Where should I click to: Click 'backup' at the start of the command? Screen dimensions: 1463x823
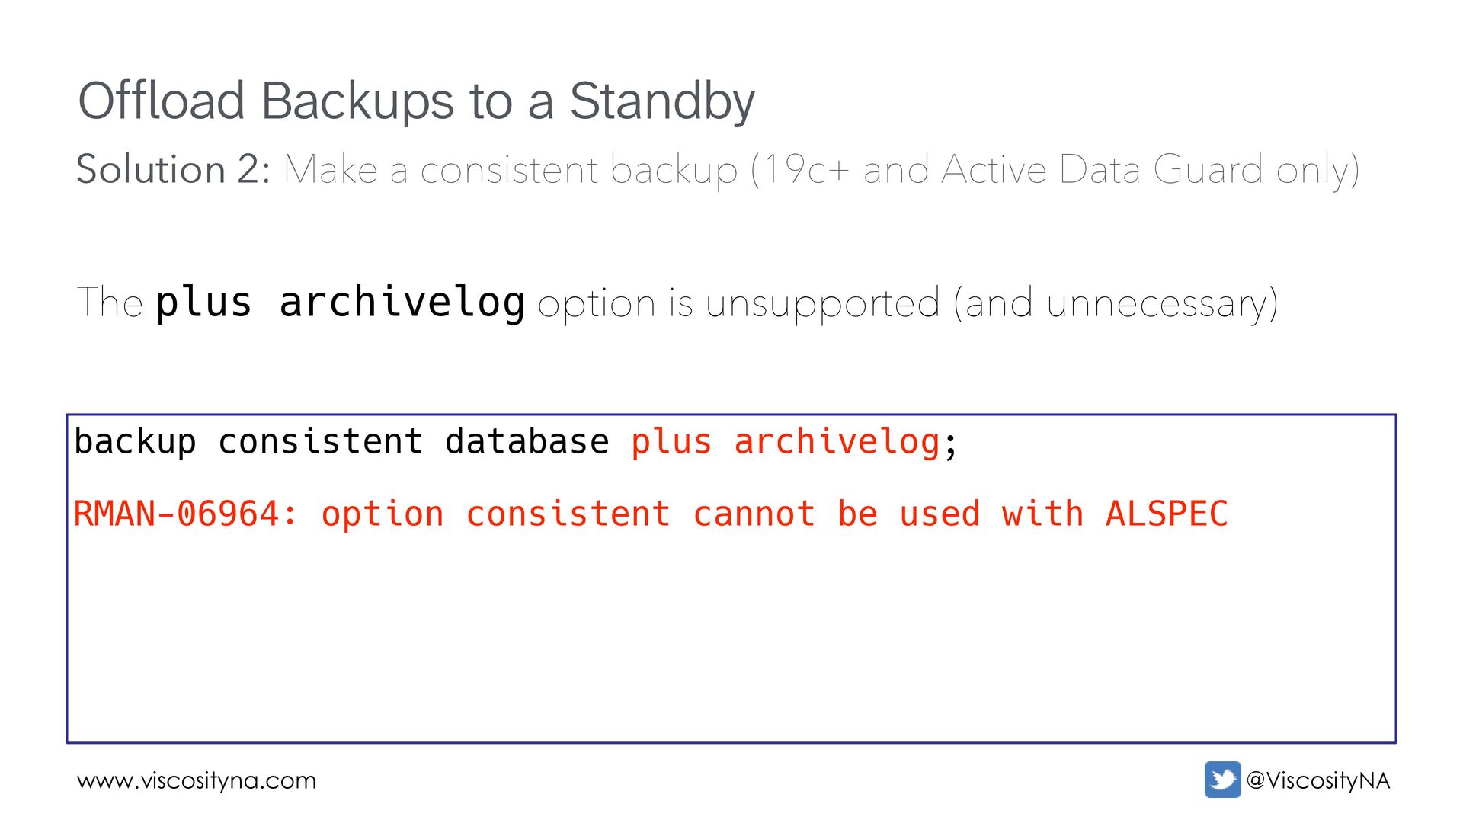[135, 442]
